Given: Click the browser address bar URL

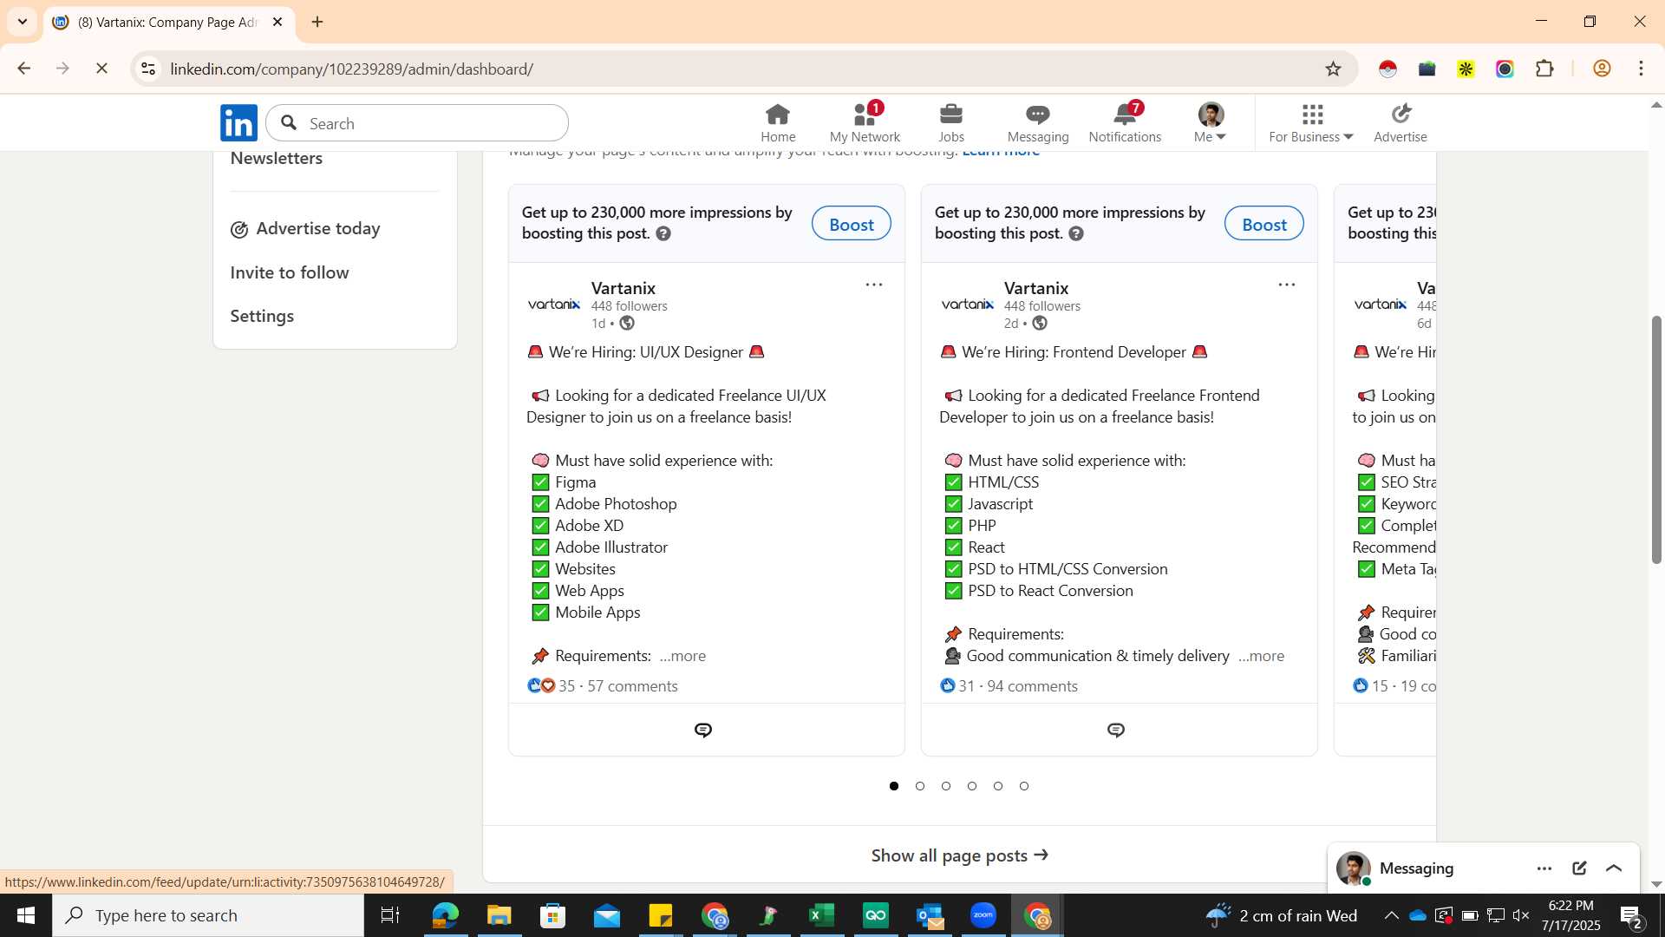Looking at the screenshot, I should click(352, 69).
